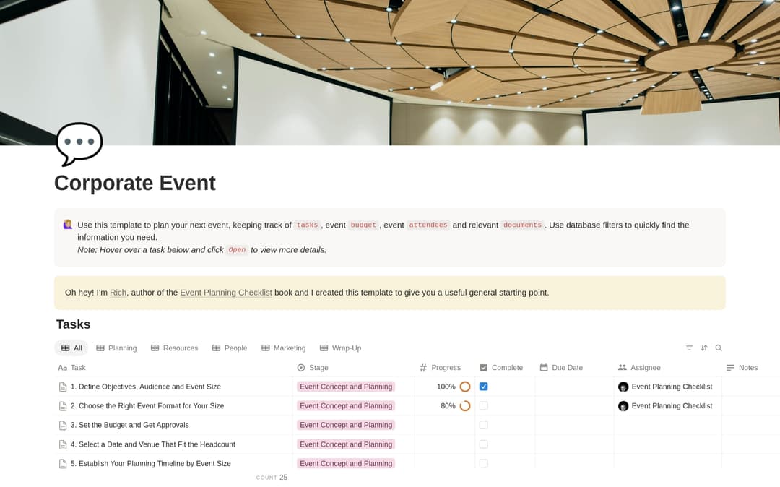Switch to the Marketing view tab
The width and height of the screenshot is (780, 487).
[284, 348]
